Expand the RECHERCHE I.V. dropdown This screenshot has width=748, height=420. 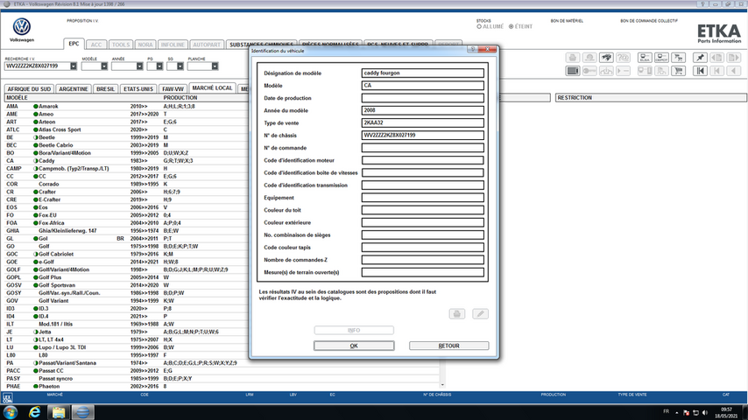(x=74, y=66)
